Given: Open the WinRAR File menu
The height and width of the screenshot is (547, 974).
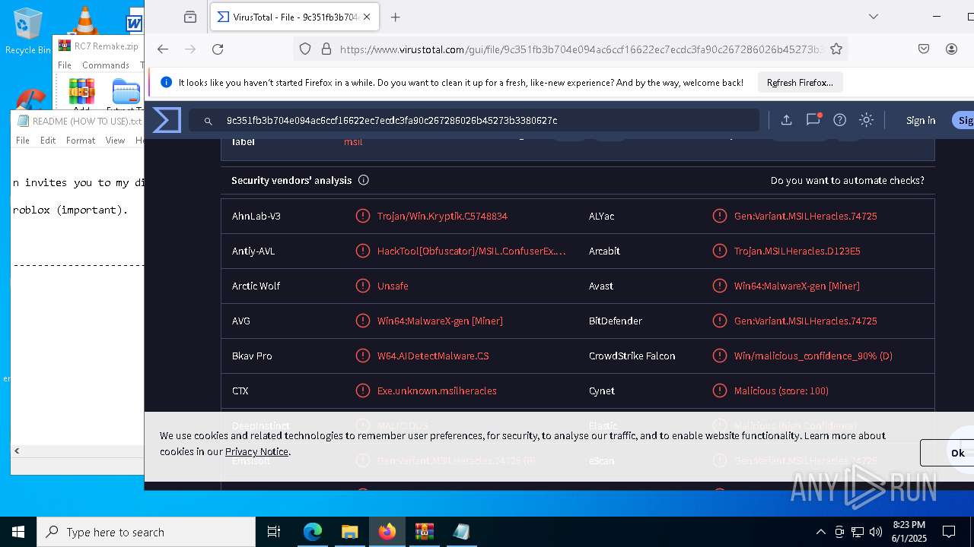Looking at the screenshot, I should point(65,65).
